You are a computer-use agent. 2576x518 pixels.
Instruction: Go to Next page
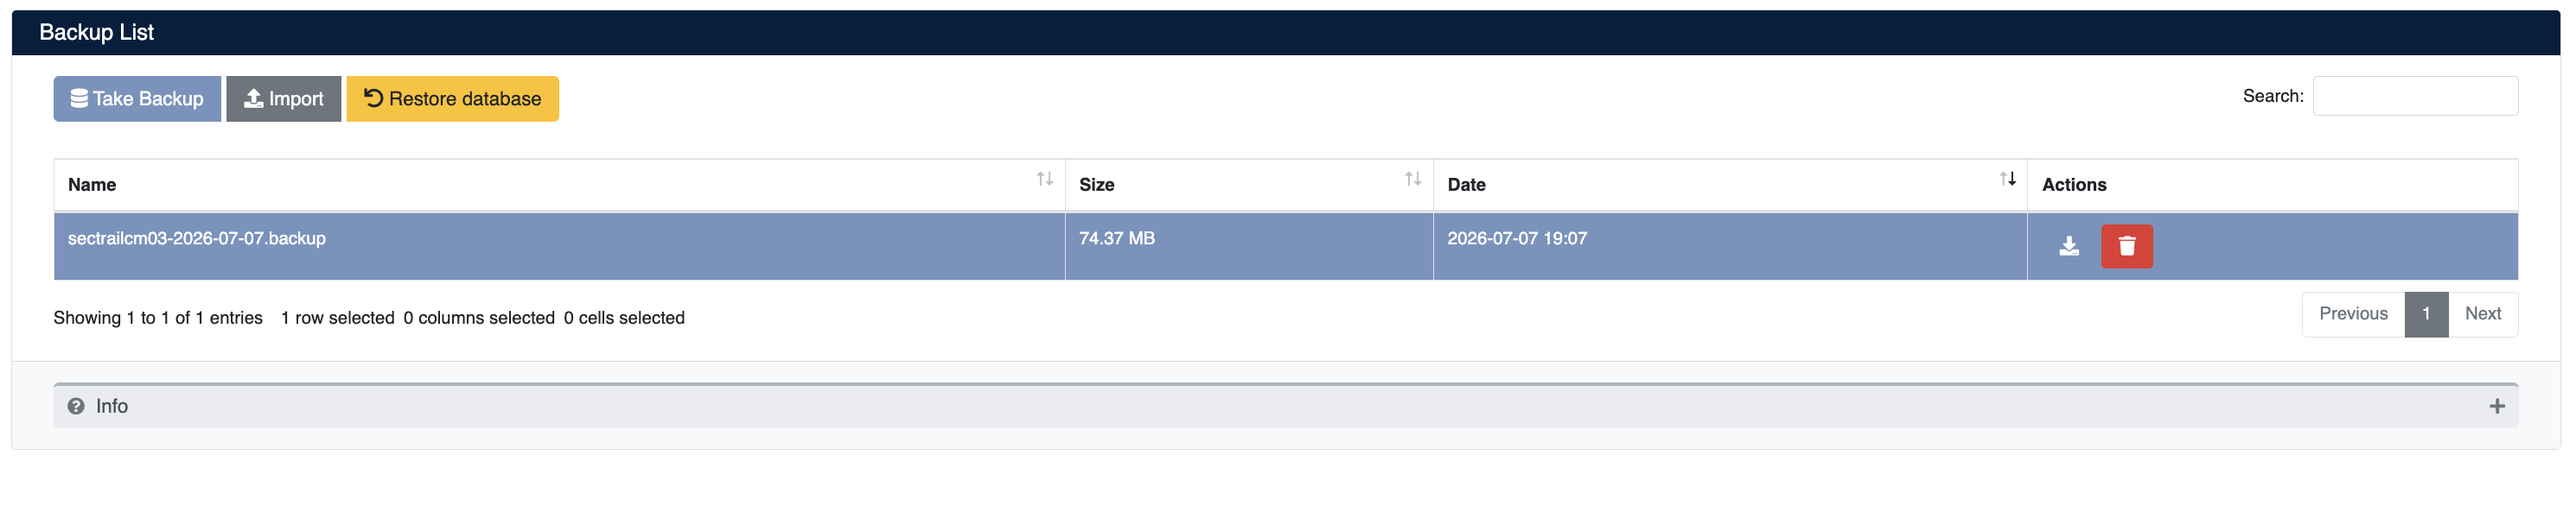[2482, 314]
